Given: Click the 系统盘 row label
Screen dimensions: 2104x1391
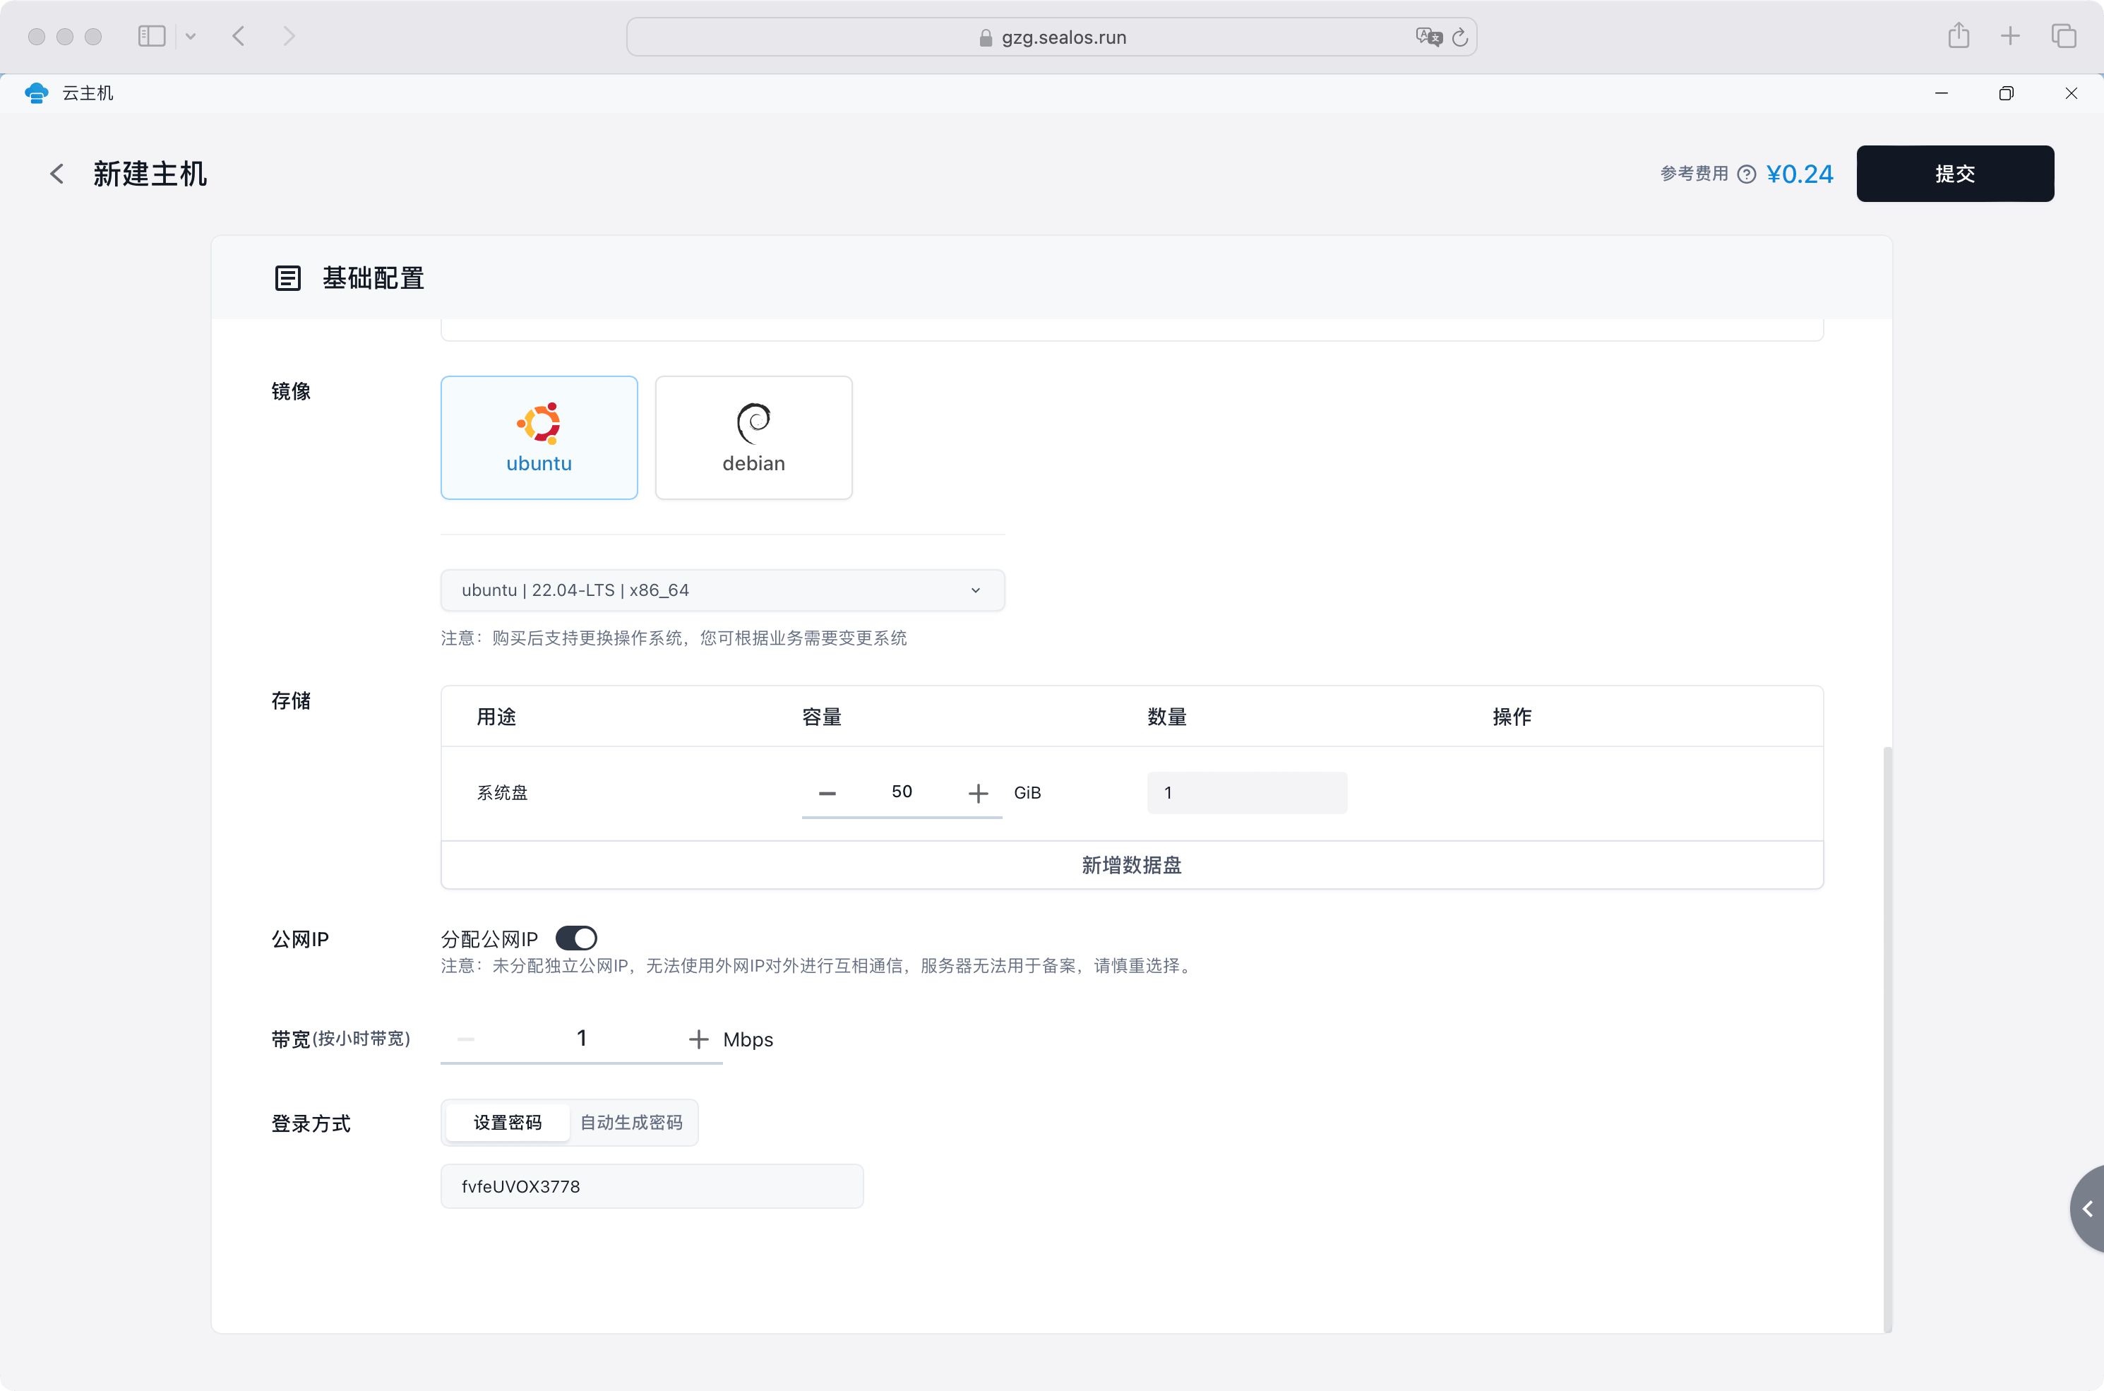Looking at the screenshot, I should (502, 793).
